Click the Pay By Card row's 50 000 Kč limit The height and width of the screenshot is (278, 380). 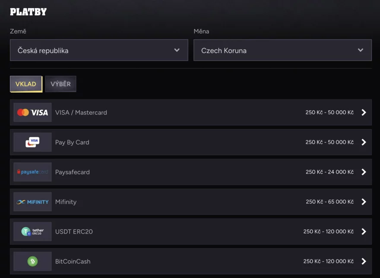[329, 142]
